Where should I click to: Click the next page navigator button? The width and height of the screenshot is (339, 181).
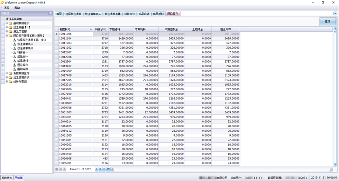click(x=100, y=169)
